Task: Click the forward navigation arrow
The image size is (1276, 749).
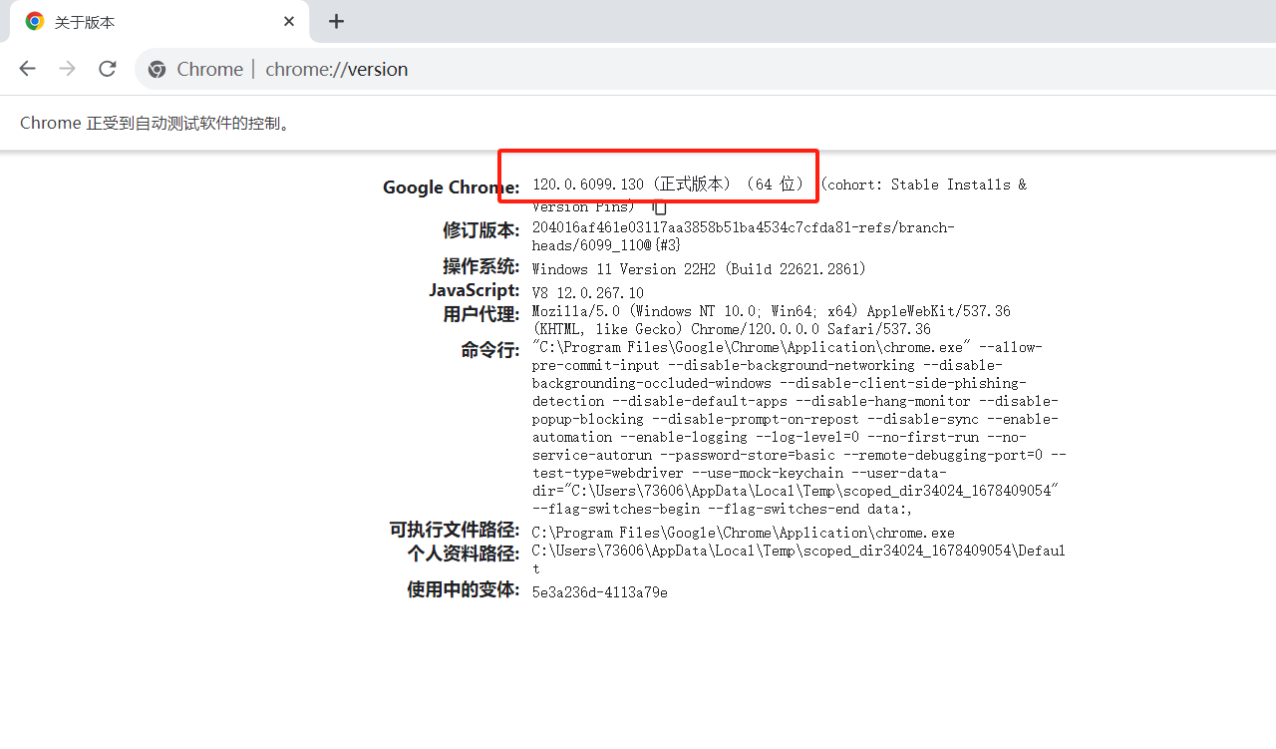Action: [67, 69]
